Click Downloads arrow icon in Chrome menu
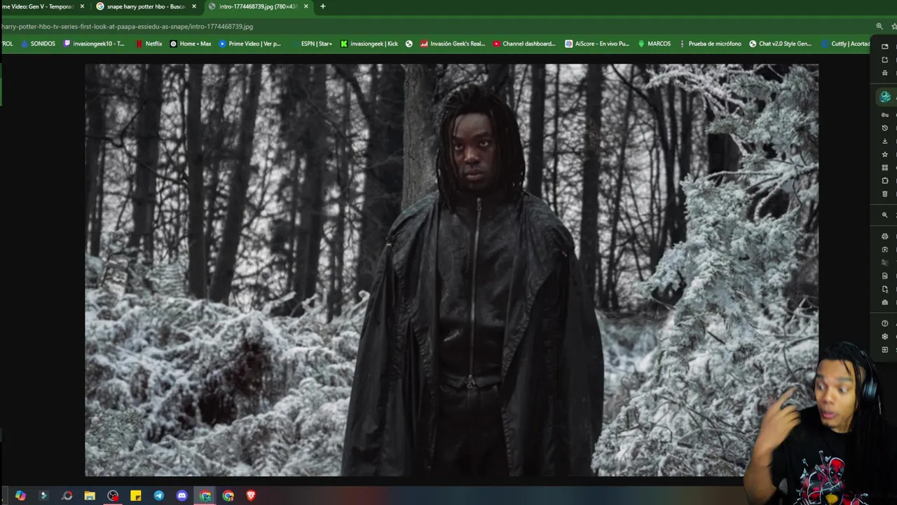 click(x=885, y=141)
